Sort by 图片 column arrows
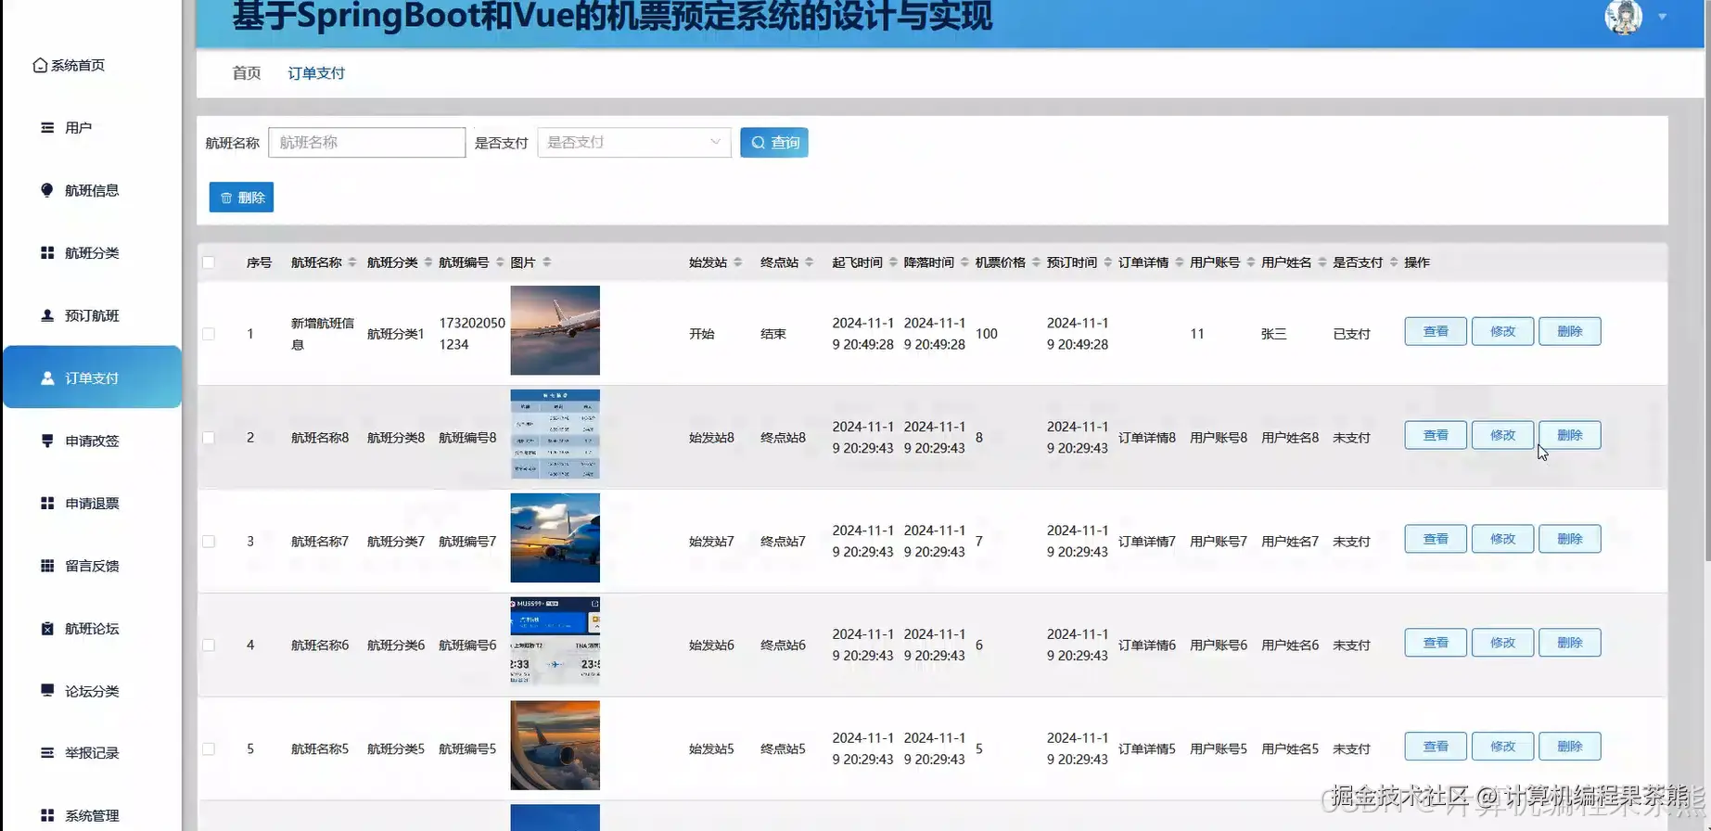This screenshot has height=831, width=1711. pos(547,262)
